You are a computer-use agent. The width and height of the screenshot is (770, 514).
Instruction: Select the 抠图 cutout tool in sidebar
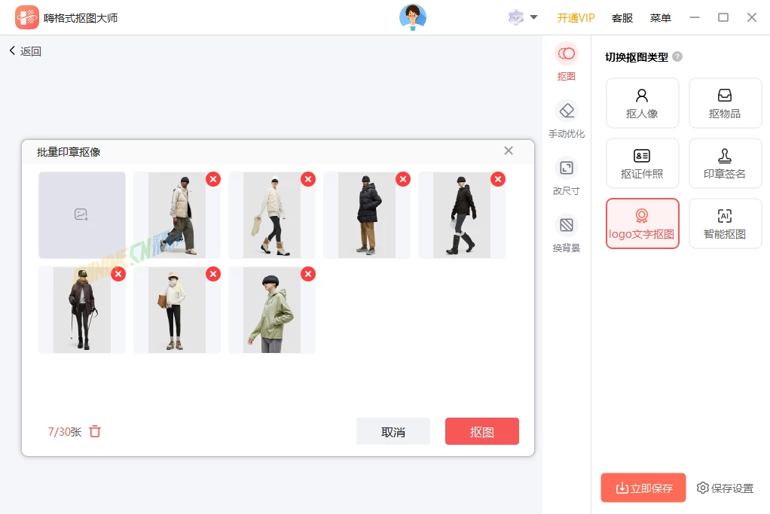tap(566, 62)
